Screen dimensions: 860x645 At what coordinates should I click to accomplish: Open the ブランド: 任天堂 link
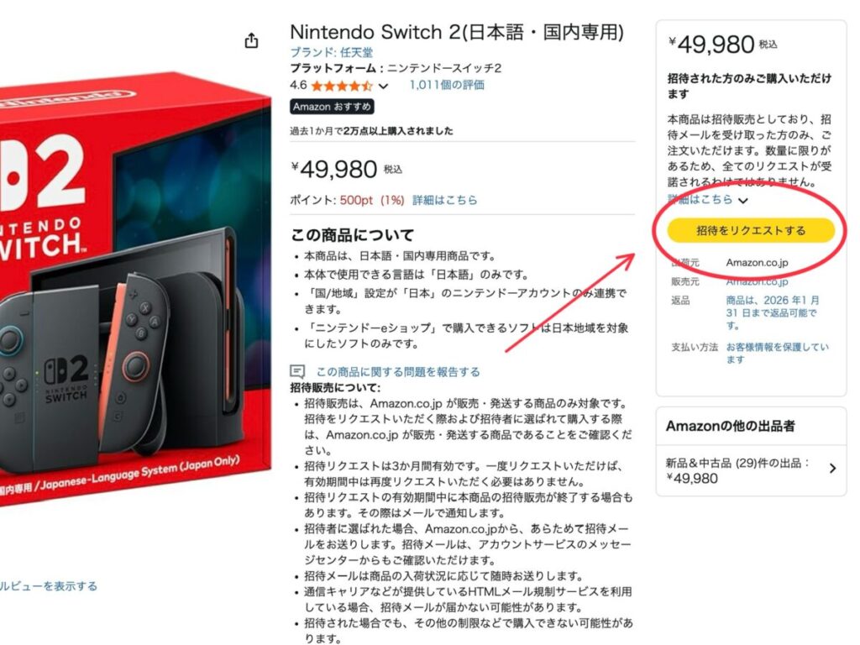[331, 52]
